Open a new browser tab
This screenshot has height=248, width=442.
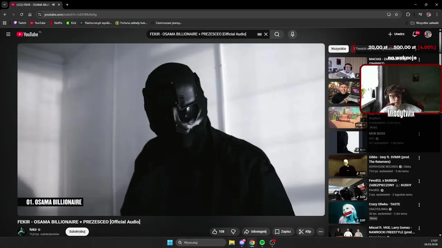pyautogui.click(x=67, y=5)
